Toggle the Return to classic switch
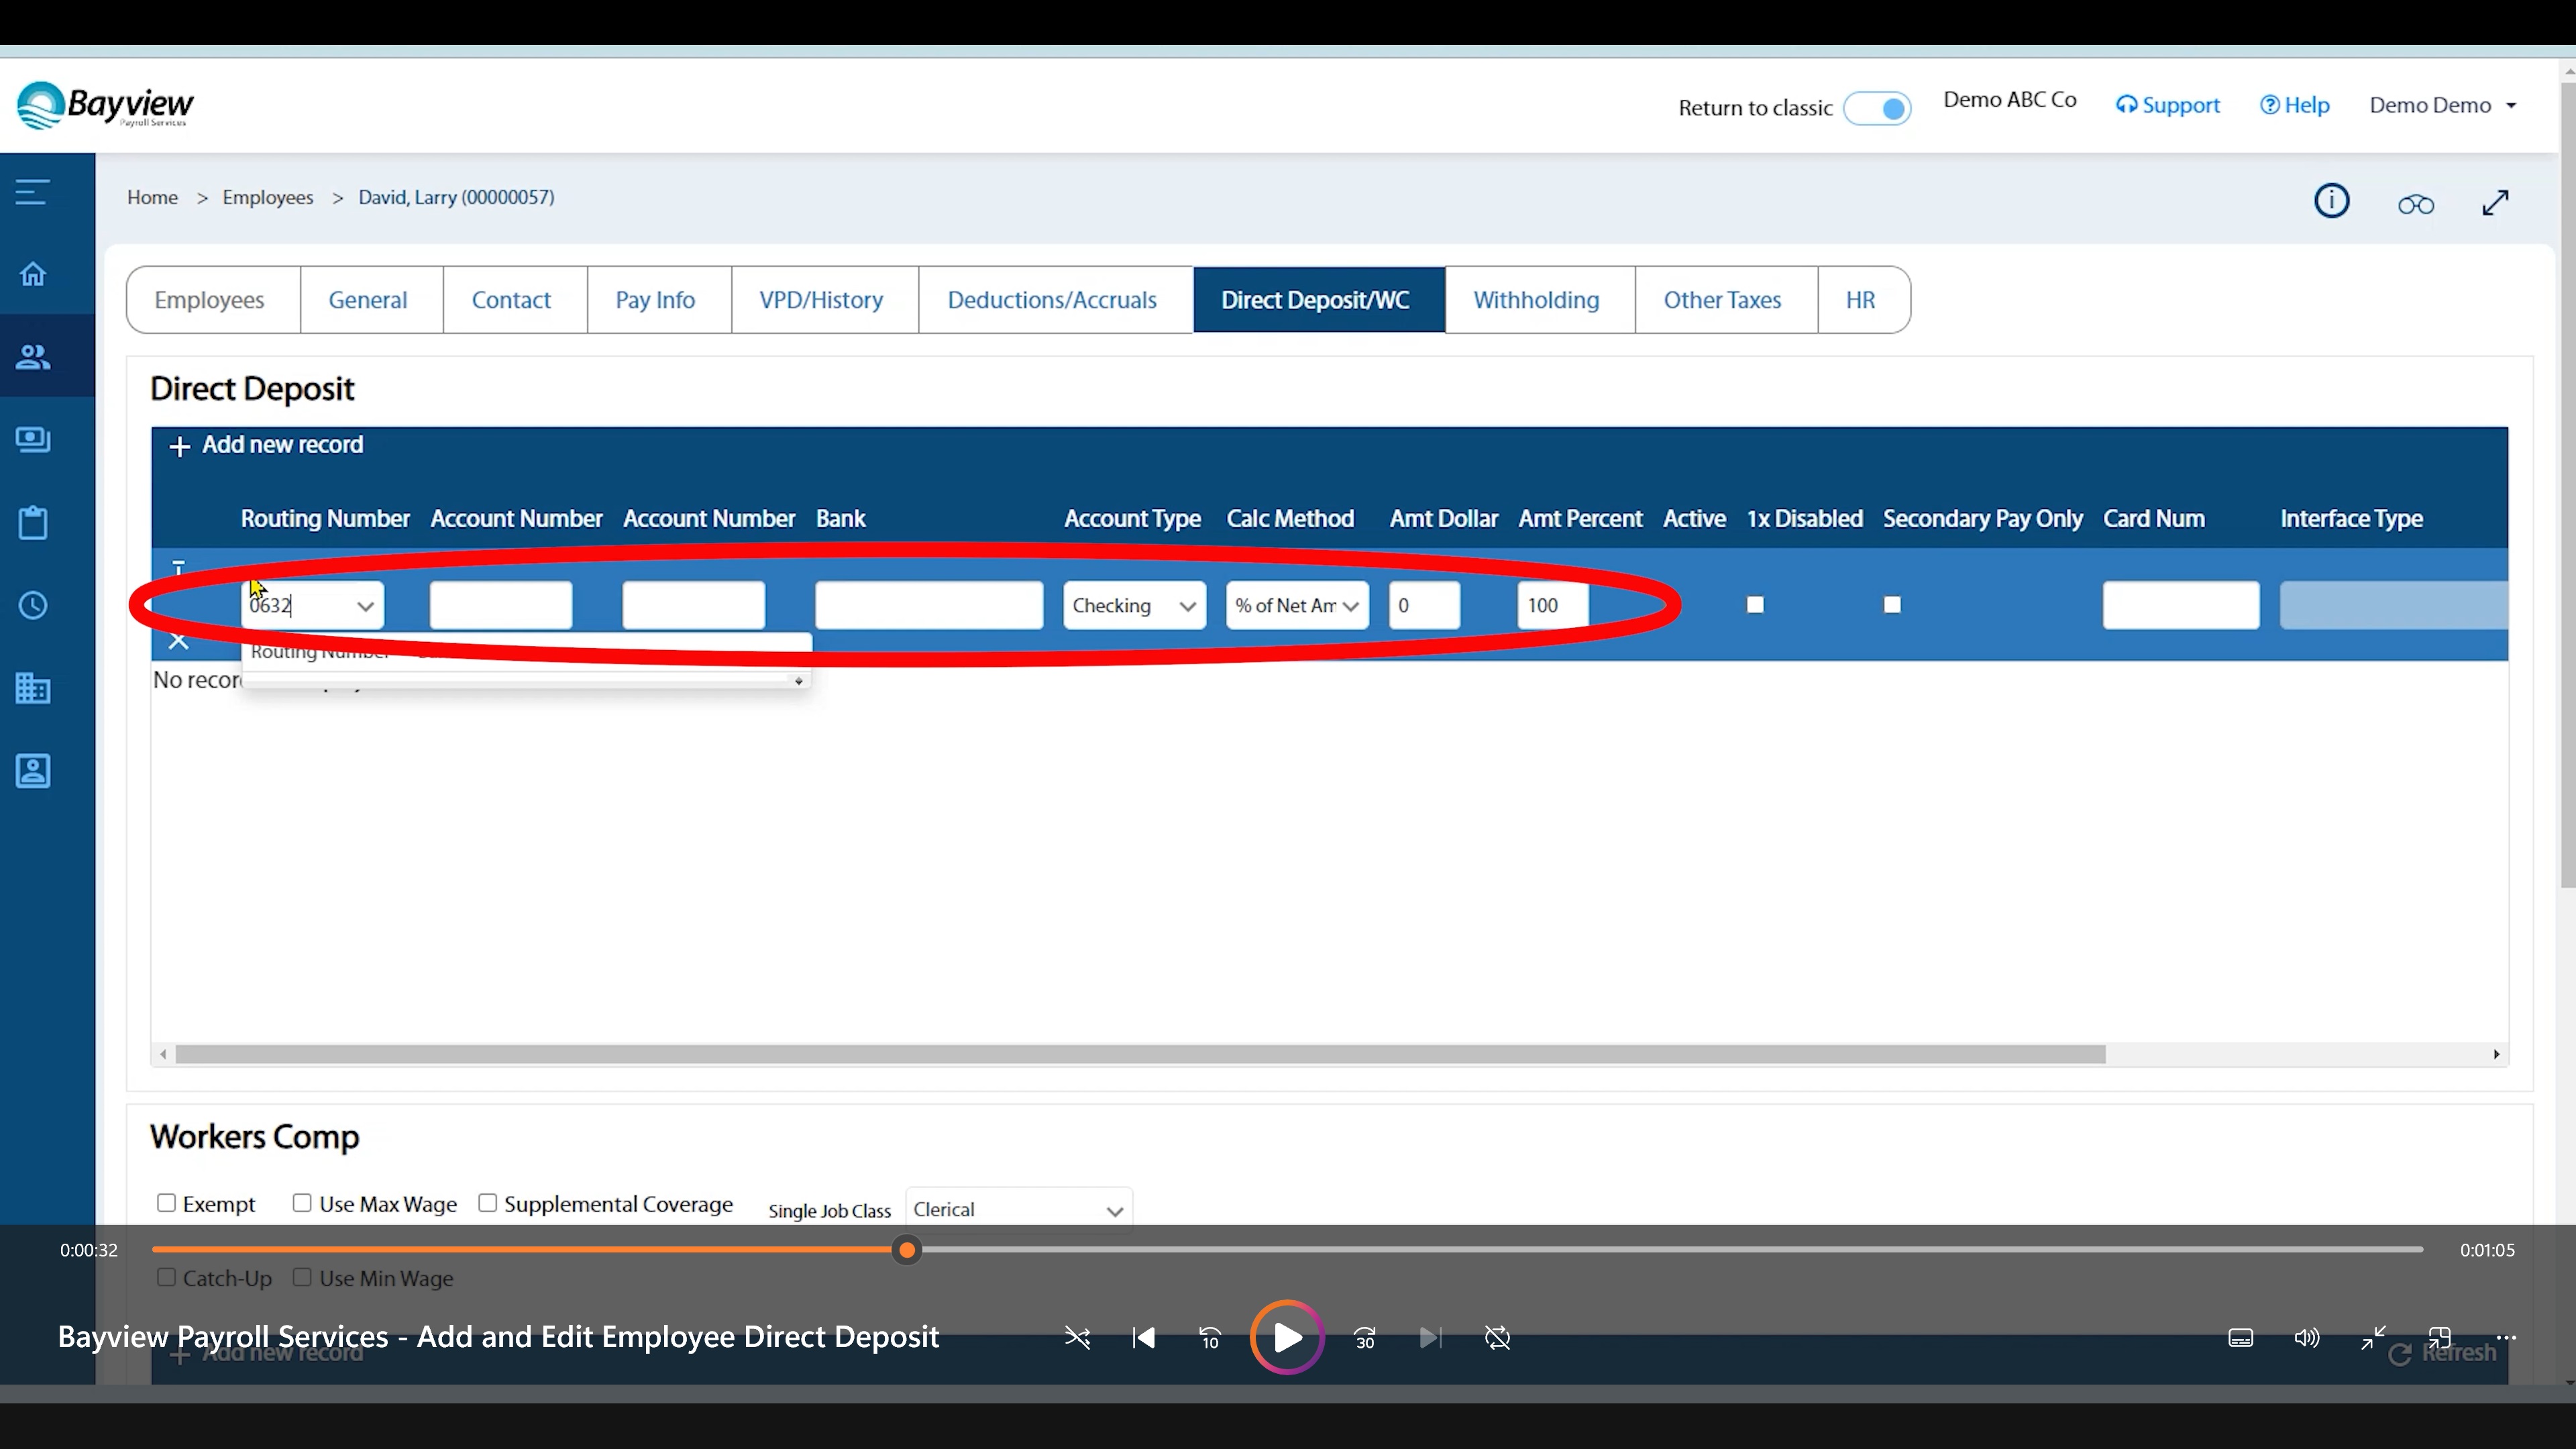The width and height of the screenshot is (2576, 1449). pos(1877,108)
